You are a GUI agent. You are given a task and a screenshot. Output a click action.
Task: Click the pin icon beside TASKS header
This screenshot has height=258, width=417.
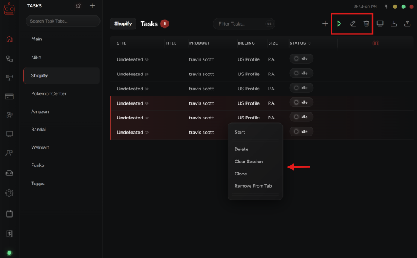pyautogui.click(x=78, y=6)
